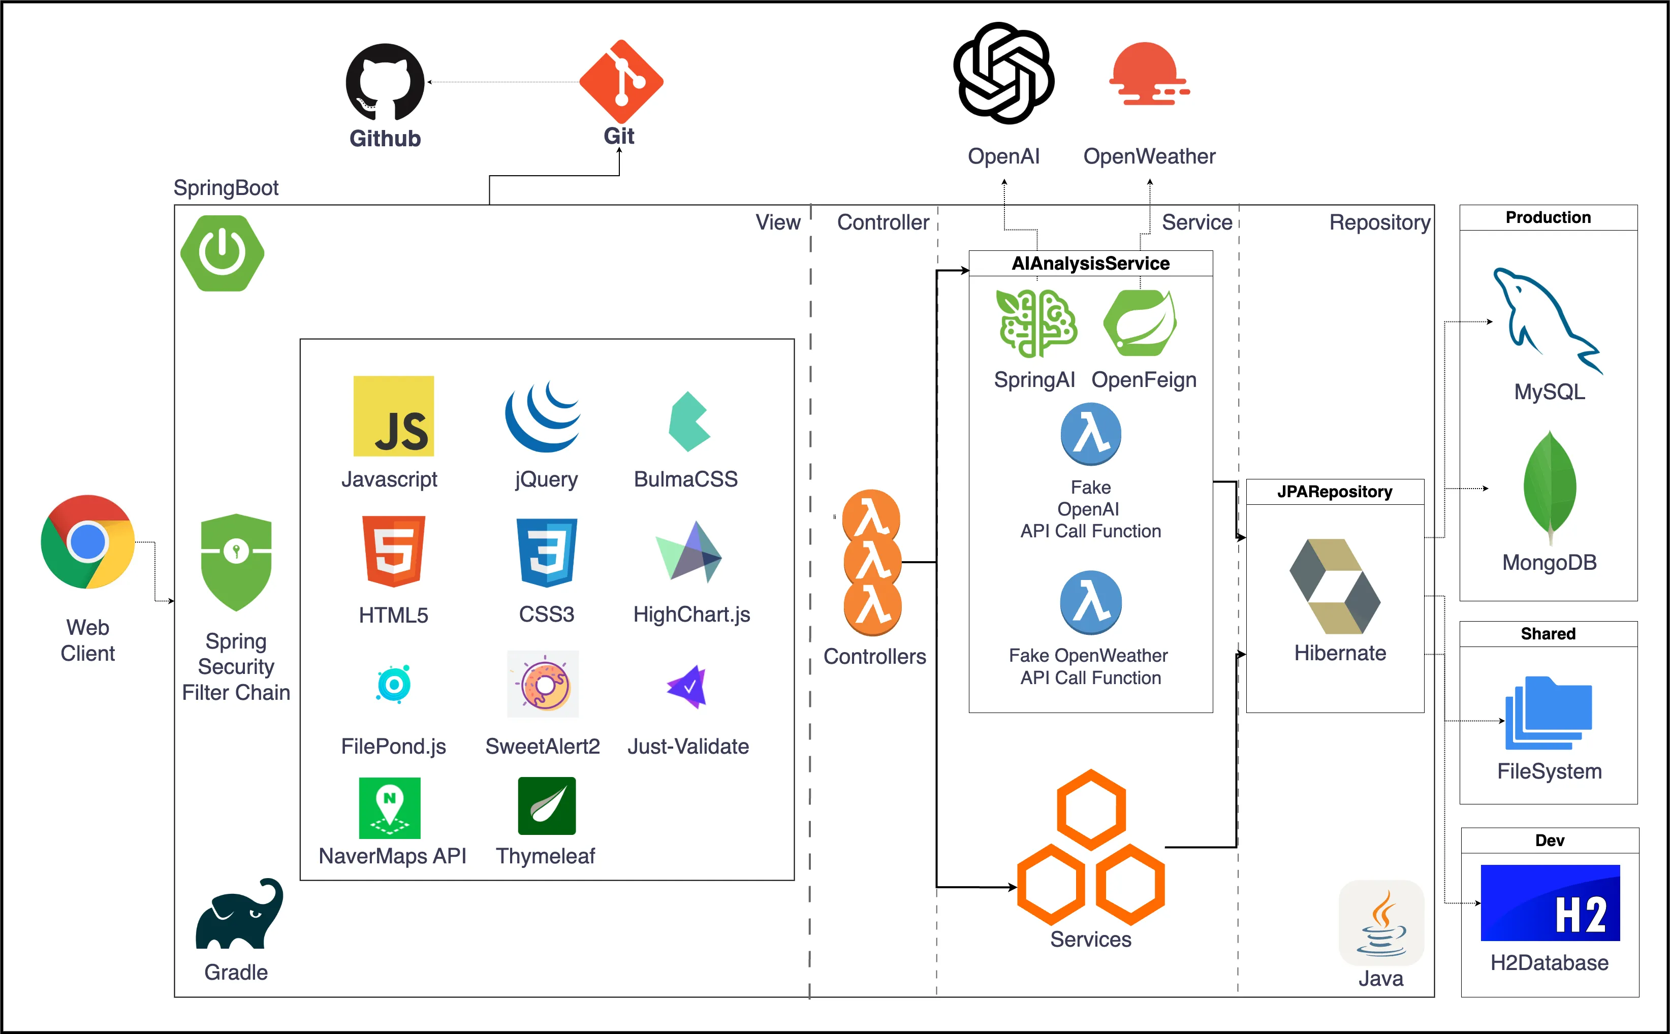Select the red Git diamond logo
The image size is (1670, 1034).
[621, 82]
